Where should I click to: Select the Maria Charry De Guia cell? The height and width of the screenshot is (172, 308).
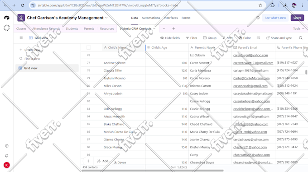(x=210, y=132)
